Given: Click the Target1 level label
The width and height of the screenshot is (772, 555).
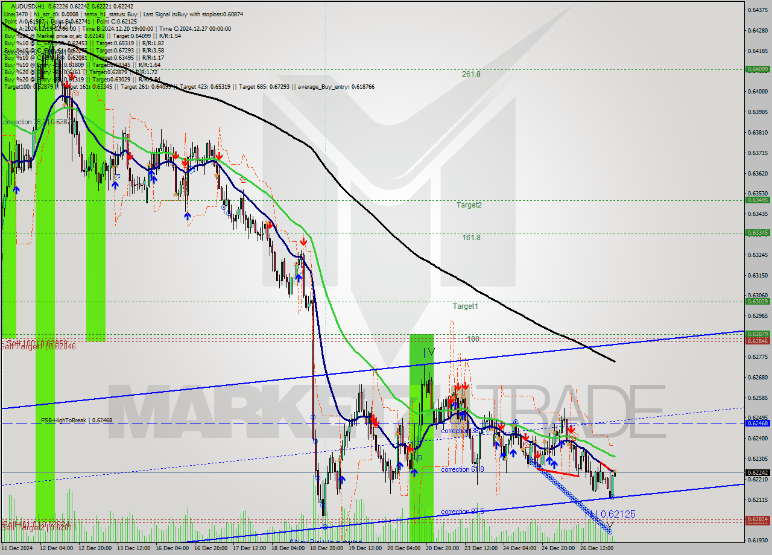Looking at the screenshot, I should pos(466,306).
